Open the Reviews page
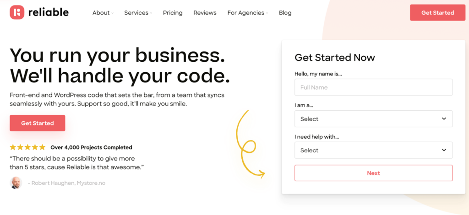Screen dimensions: 469x215 point(205,13)
